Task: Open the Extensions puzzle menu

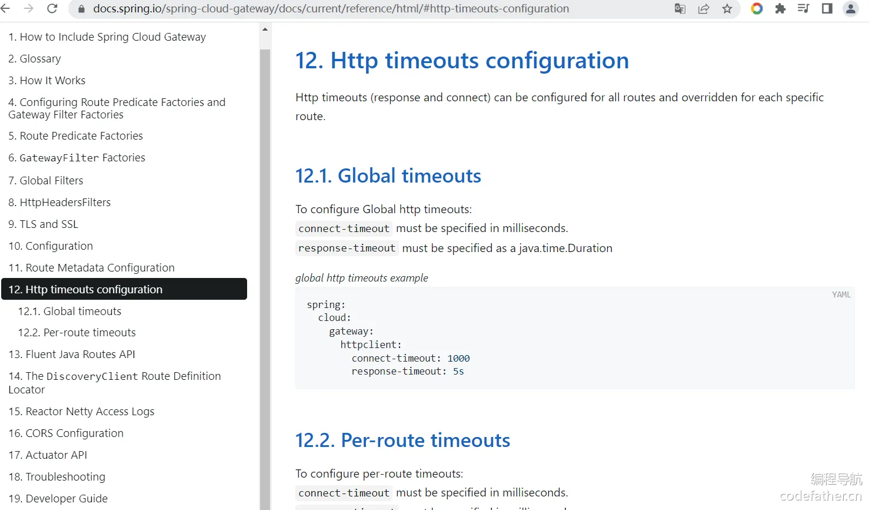Action: point(780,9)
